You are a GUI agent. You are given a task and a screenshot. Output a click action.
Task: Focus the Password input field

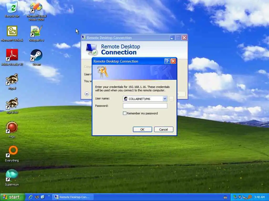(x=145, y=106)
